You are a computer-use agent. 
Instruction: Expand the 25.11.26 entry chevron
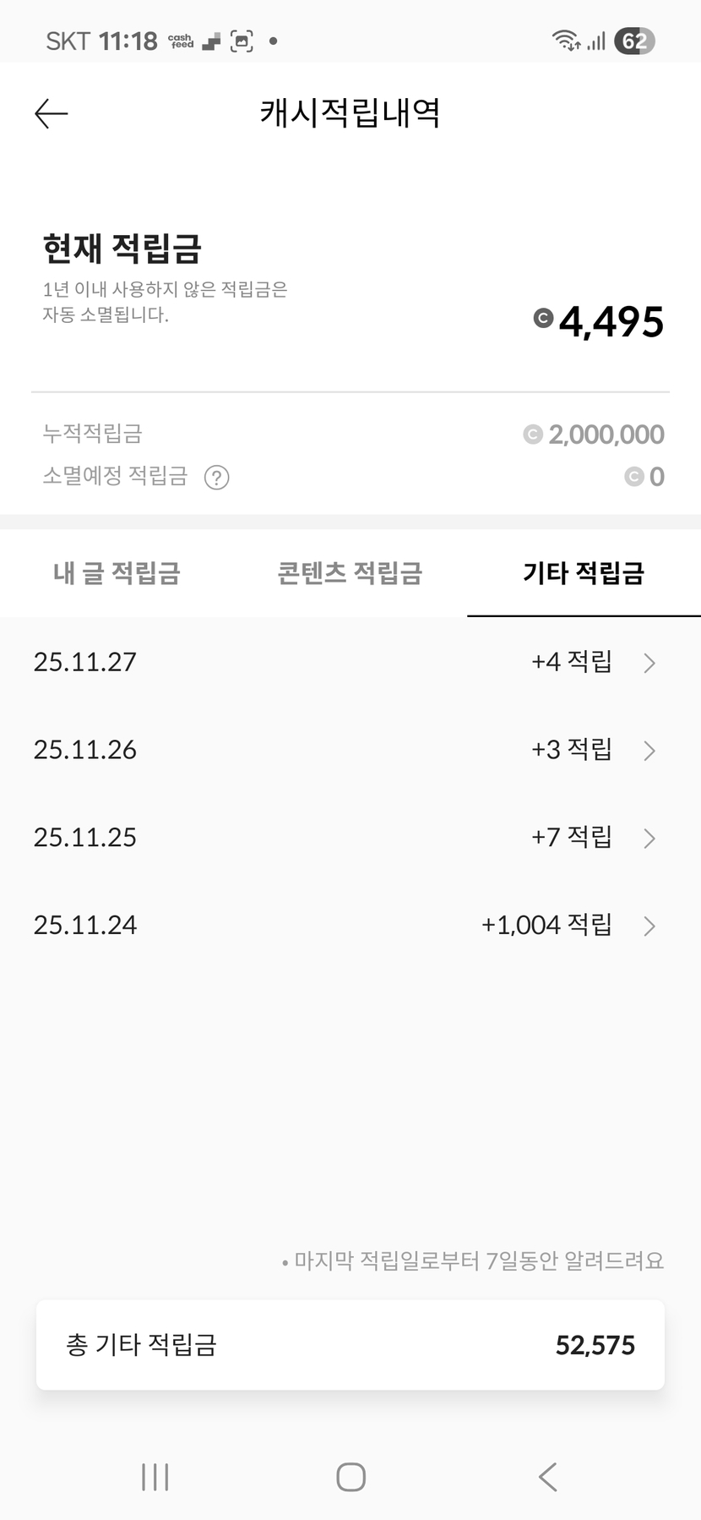649,751
